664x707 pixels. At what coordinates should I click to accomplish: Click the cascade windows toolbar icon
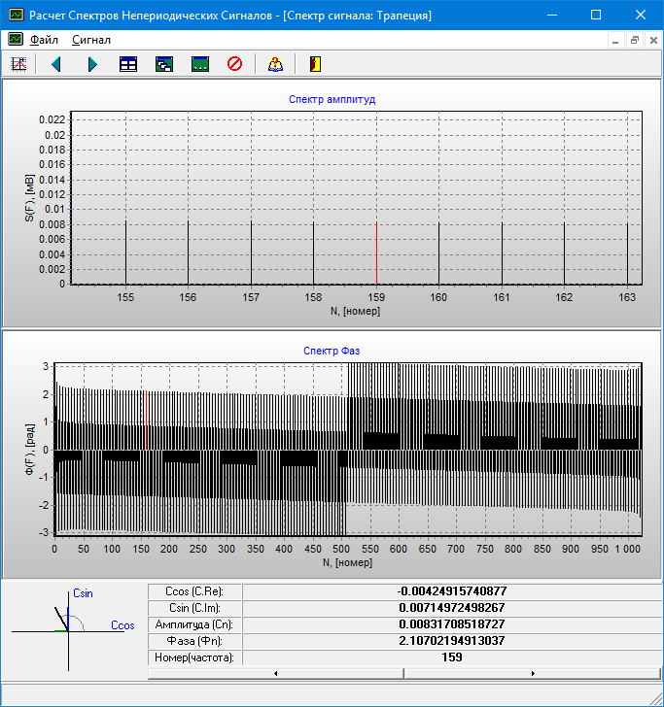click(164, 64)
